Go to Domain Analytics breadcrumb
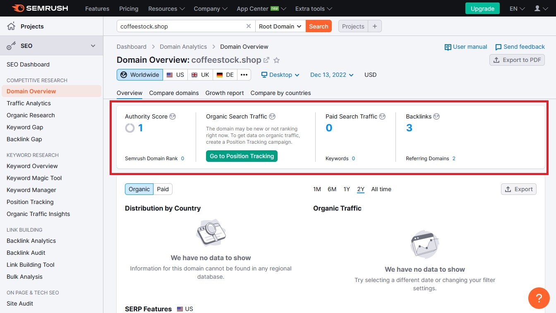Screen dimensions: 556x313 click(183, 47)
